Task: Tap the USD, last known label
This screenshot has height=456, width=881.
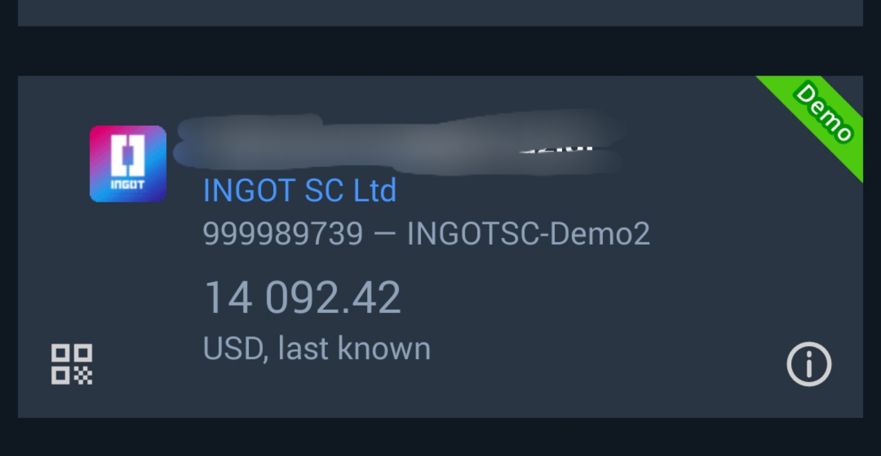Action: coord(317,348)
